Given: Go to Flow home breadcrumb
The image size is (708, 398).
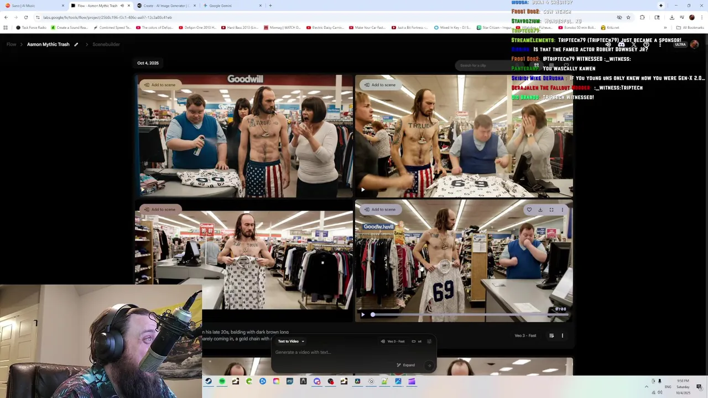Looking at the screenshot, I should [x=11, y=44].
